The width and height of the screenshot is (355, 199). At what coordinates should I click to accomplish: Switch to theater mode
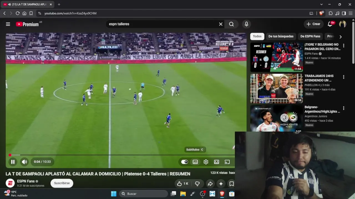[x=217, y=162]
